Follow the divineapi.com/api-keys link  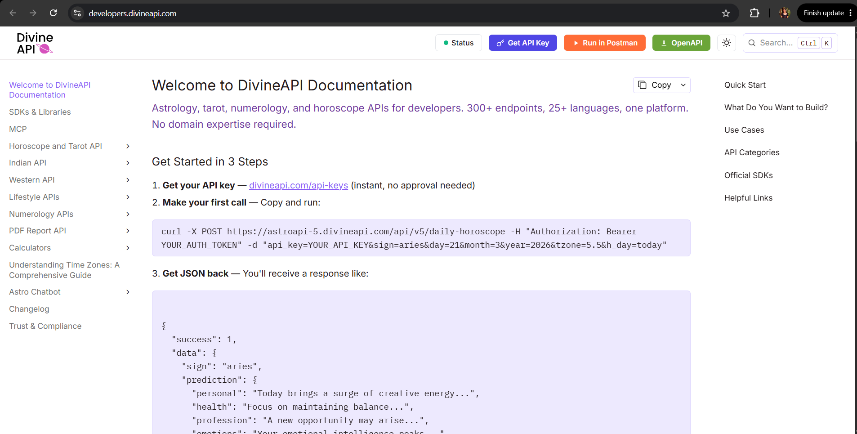click(299, 185)
